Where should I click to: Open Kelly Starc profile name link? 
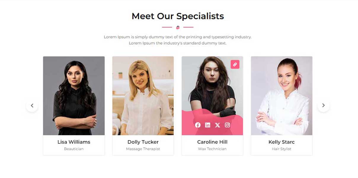[282, 142]
